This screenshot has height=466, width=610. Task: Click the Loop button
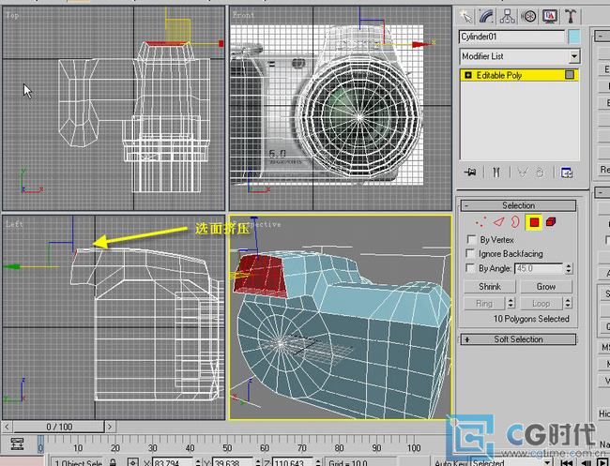pos(541,303)
